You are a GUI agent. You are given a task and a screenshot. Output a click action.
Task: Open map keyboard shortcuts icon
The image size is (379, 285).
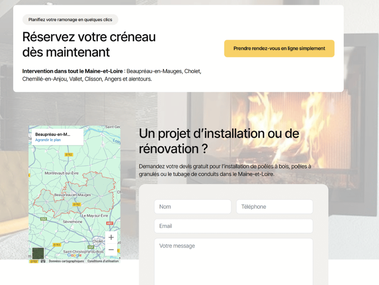click(43, 261)
